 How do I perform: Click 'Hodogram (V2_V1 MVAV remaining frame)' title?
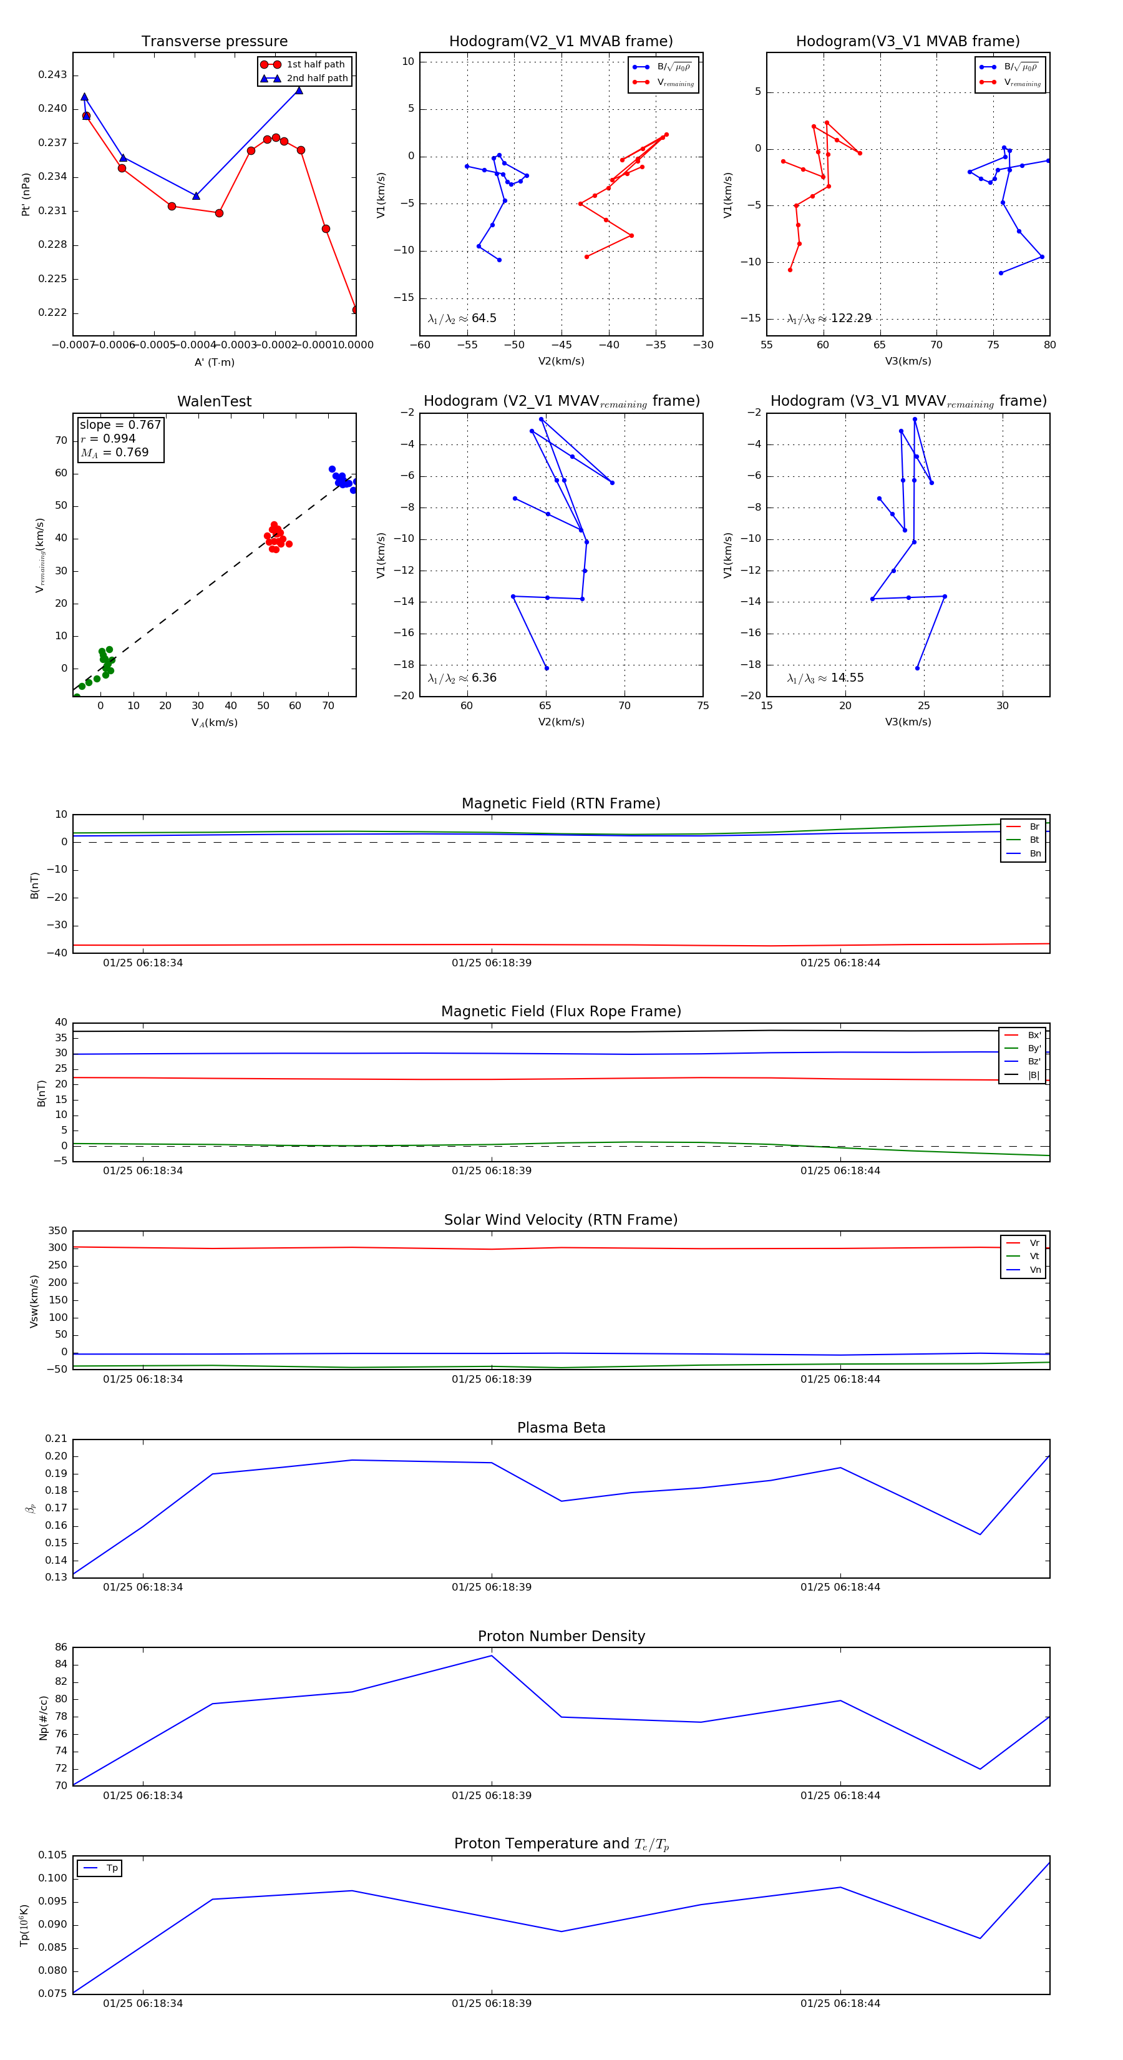pyautogui.click(x=561, y=401)
